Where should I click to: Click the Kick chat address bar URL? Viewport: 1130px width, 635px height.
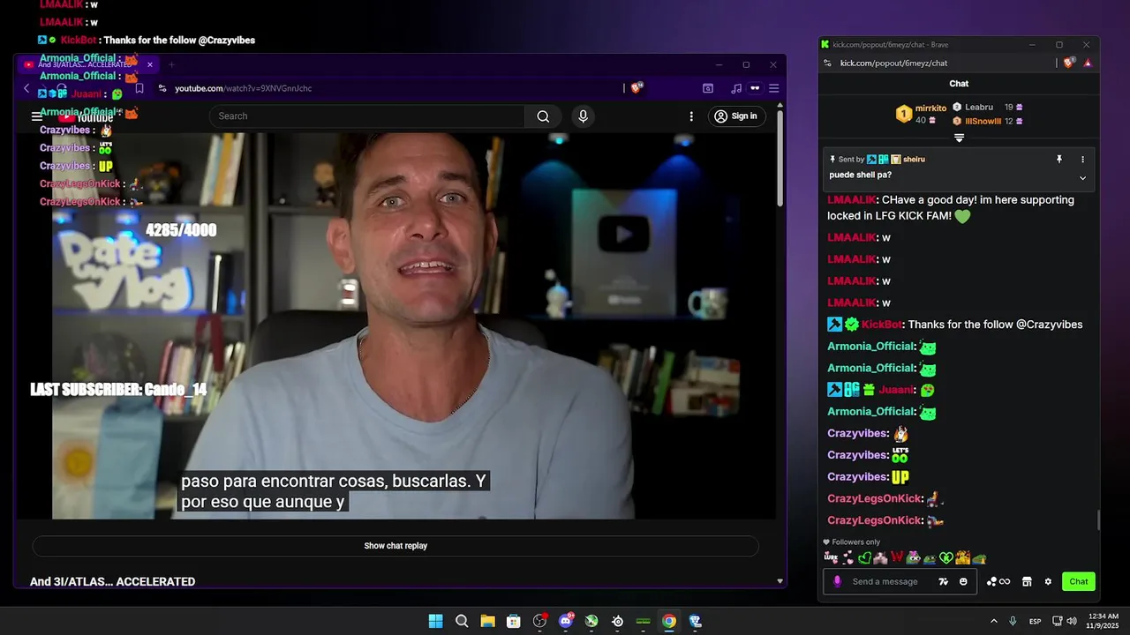click(x=893, y=63)
